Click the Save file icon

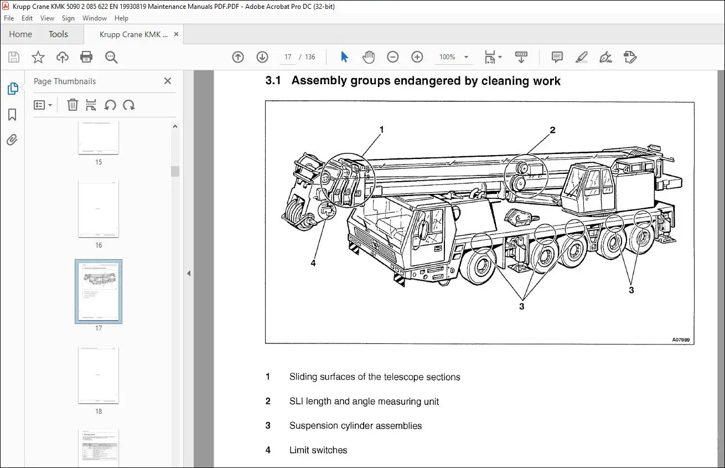click(14, 57)
